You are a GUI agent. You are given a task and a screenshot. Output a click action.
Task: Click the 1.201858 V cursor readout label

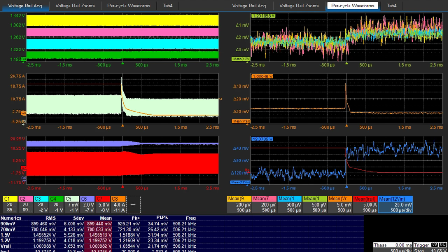264,15
